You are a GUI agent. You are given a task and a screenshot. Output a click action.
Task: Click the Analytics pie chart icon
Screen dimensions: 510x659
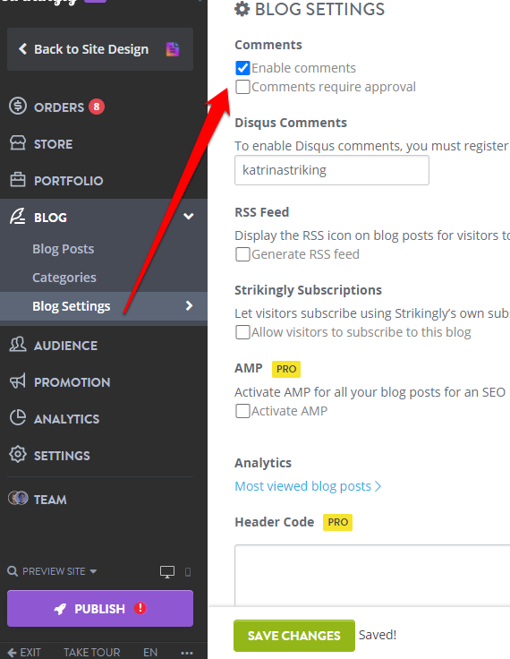(x=18, y=418)
